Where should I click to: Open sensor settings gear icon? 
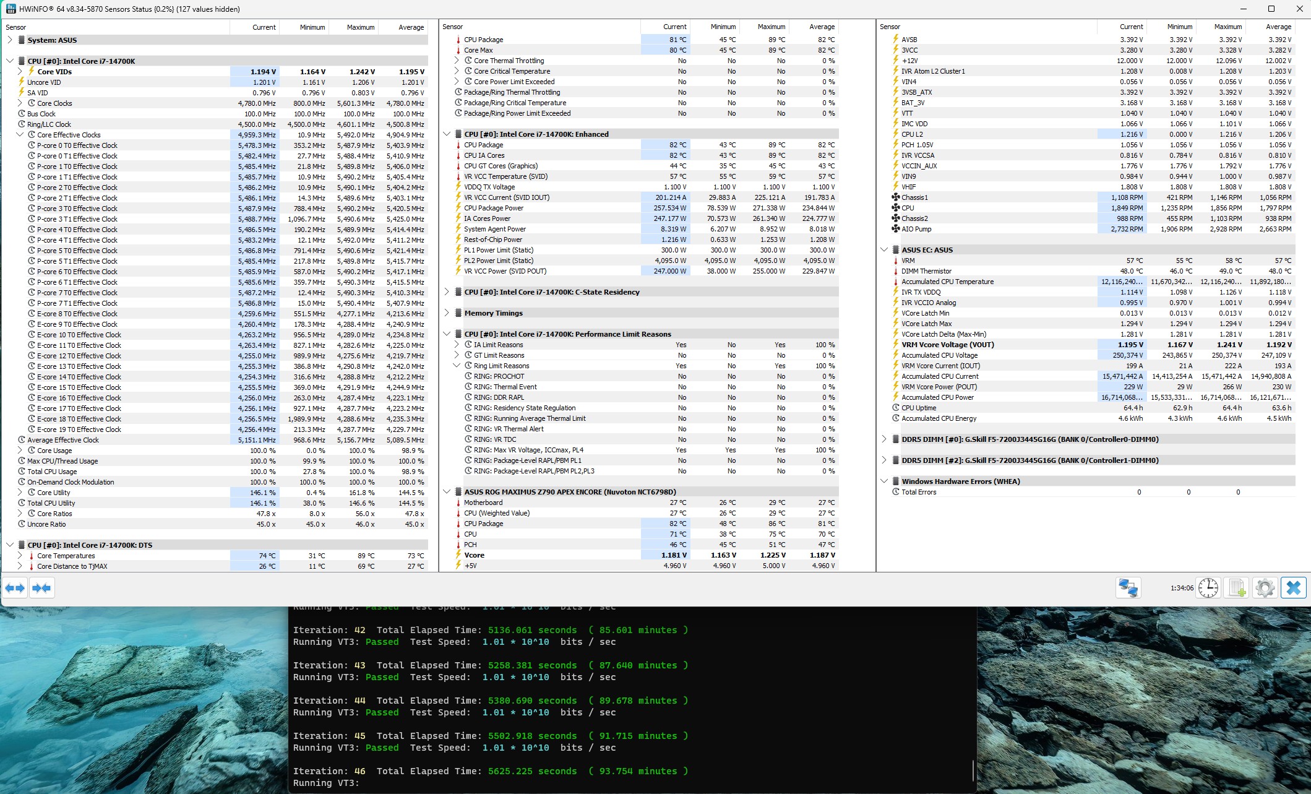(x=1265, y=588)
